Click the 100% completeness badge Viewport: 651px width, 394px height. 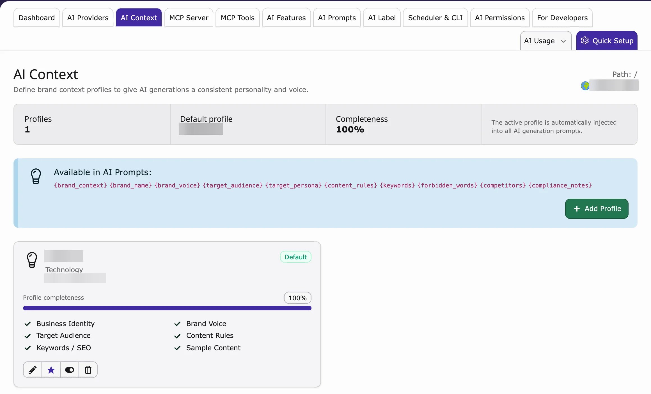298,298
